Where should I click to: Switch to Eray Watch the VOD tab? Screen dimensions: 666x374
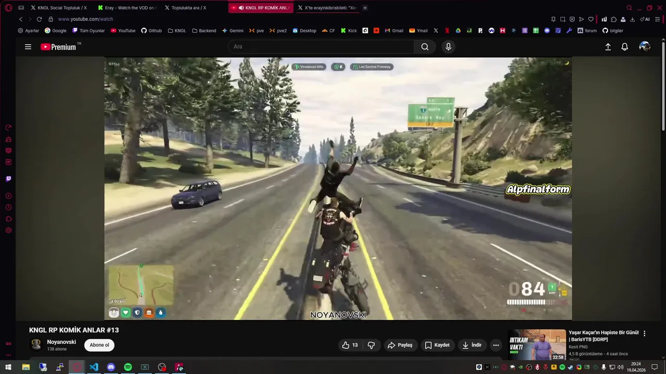click(126, 8)
